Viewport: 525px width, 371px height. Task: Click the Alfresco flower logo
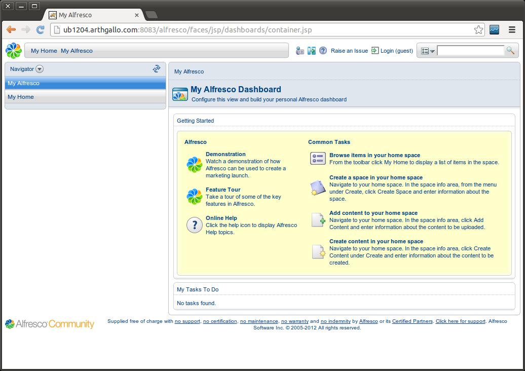click(13, 50)
